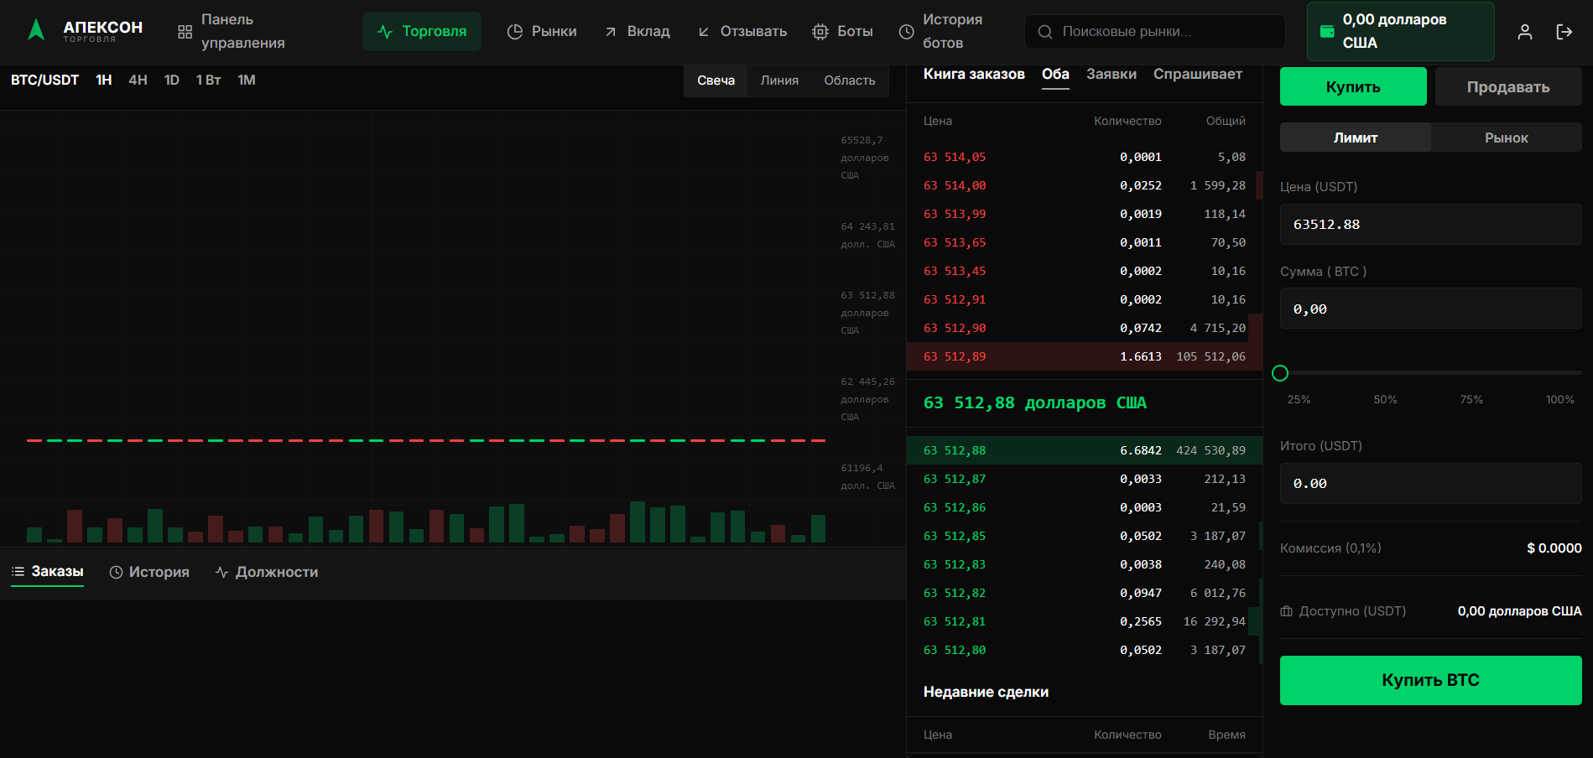Viewport: 1593px width, 758px height.
Task: Click the wallet icon beside Доступно (USDT)
Action: point(1287,611)
